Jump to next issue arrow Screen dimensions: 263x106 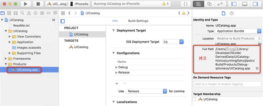click(188, 13)
